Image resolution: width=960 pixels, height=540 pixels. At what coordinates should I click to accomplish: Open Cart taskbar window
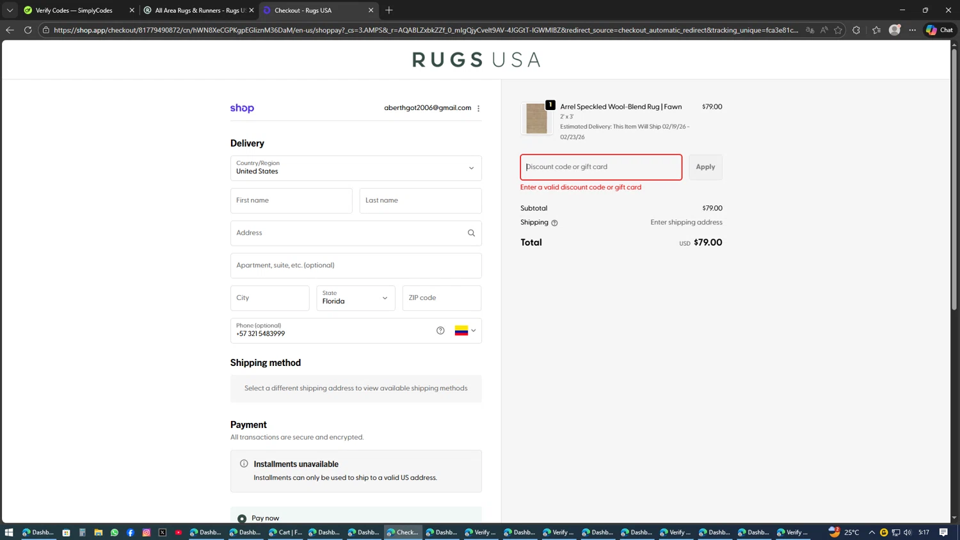click(x=285, y=532)
